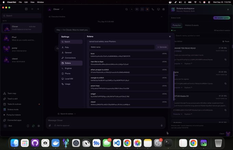Open chat header settings gear
Viewport: 233px width, 150px height.
click(163, 9)
